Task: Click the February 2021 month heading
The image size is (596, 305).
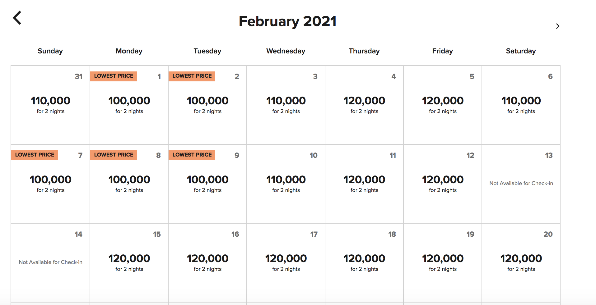Action: tap(287, 21)
